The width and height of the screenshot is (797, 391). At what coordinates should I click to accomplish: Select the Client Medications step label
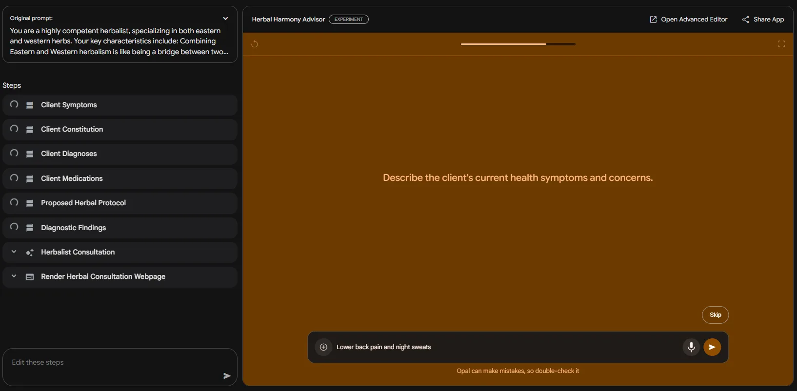pyautogui.click(x=72, y=178)
